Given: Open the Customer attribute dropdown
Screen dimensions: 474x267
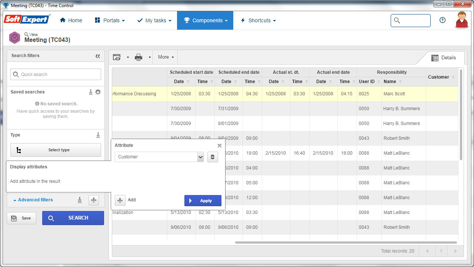Looking at the screenshot, I should tap(159, 157).
